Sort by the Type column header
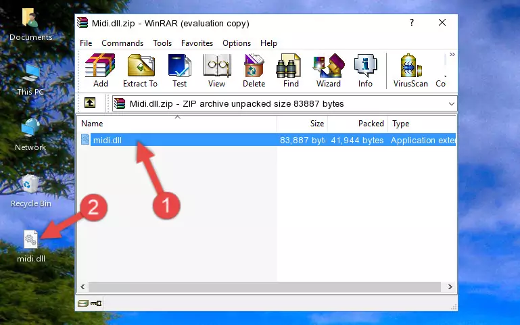The height and width of the screenshot is (325, 520). click(422, 124)
